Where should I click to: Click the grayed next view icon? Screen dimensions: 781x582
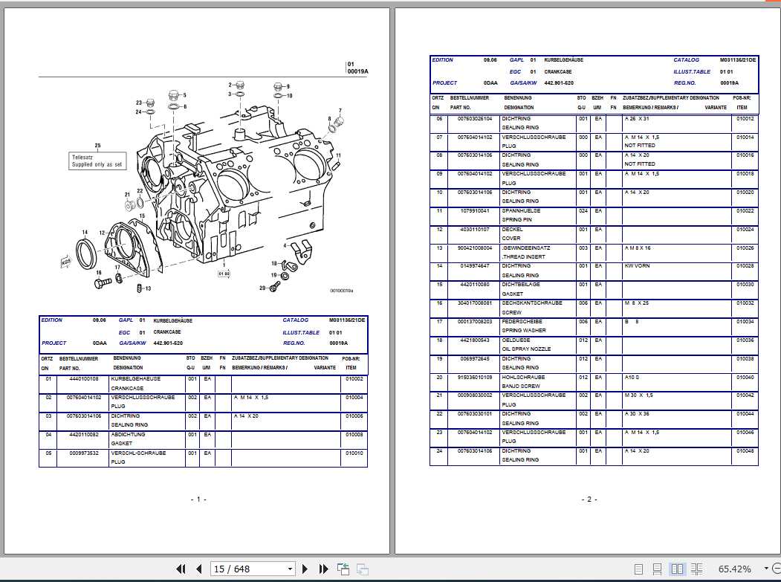coord(362,568)
